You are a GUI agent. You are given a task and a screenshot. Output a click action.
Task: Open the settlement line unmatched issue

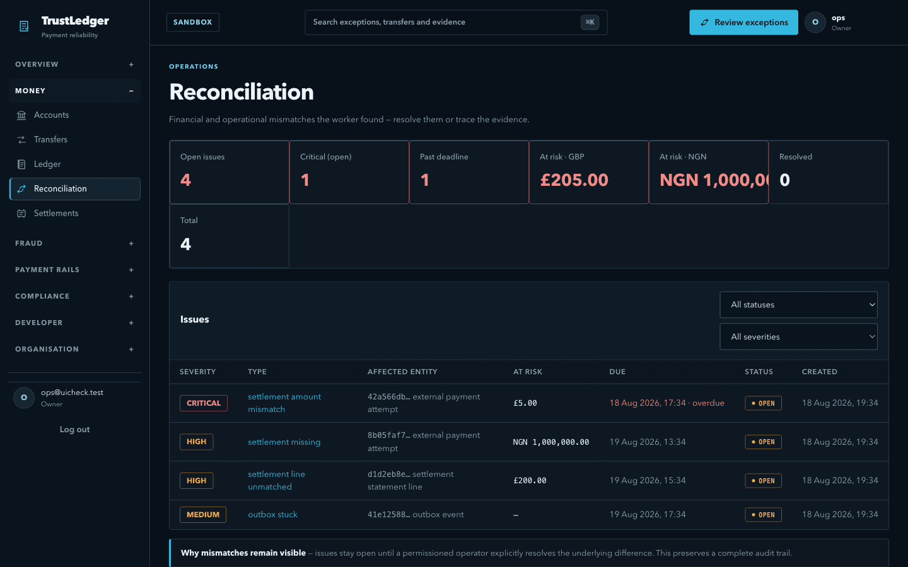[x=276, y=481]
